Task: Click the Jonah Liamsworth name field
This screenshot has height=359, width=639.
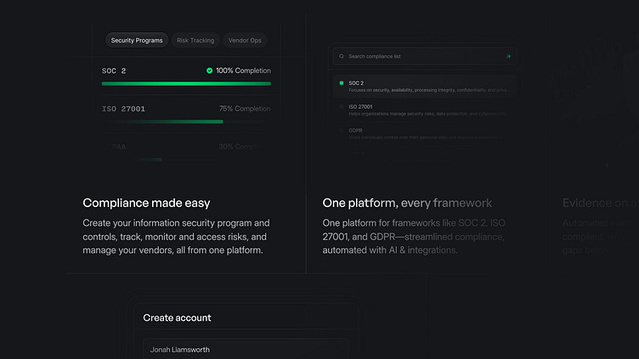Action: (245, 349)
